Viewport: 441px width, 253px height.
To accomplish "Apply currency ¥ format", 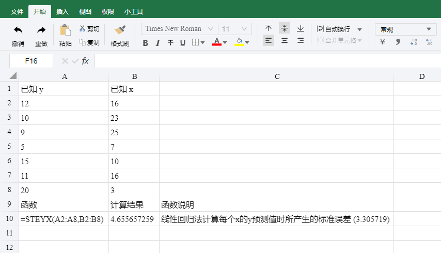I will click(382, 42).
